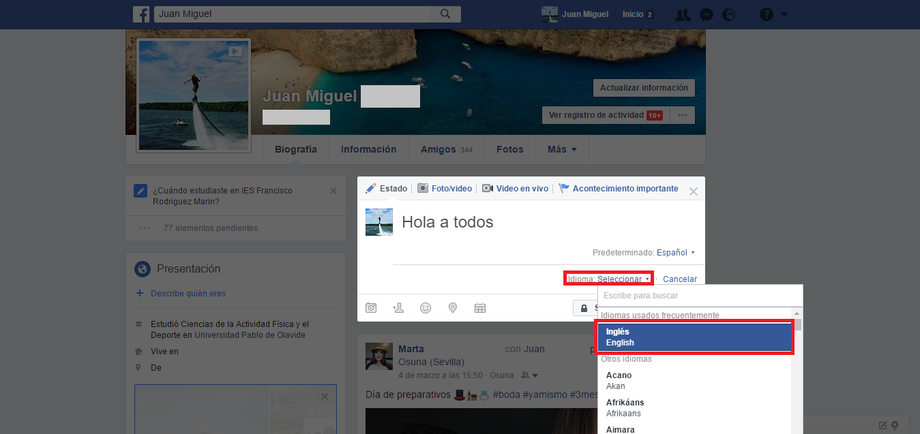Open the profile picture thumbnail
The width and height of the screenshot is (920, 434).
194,95
